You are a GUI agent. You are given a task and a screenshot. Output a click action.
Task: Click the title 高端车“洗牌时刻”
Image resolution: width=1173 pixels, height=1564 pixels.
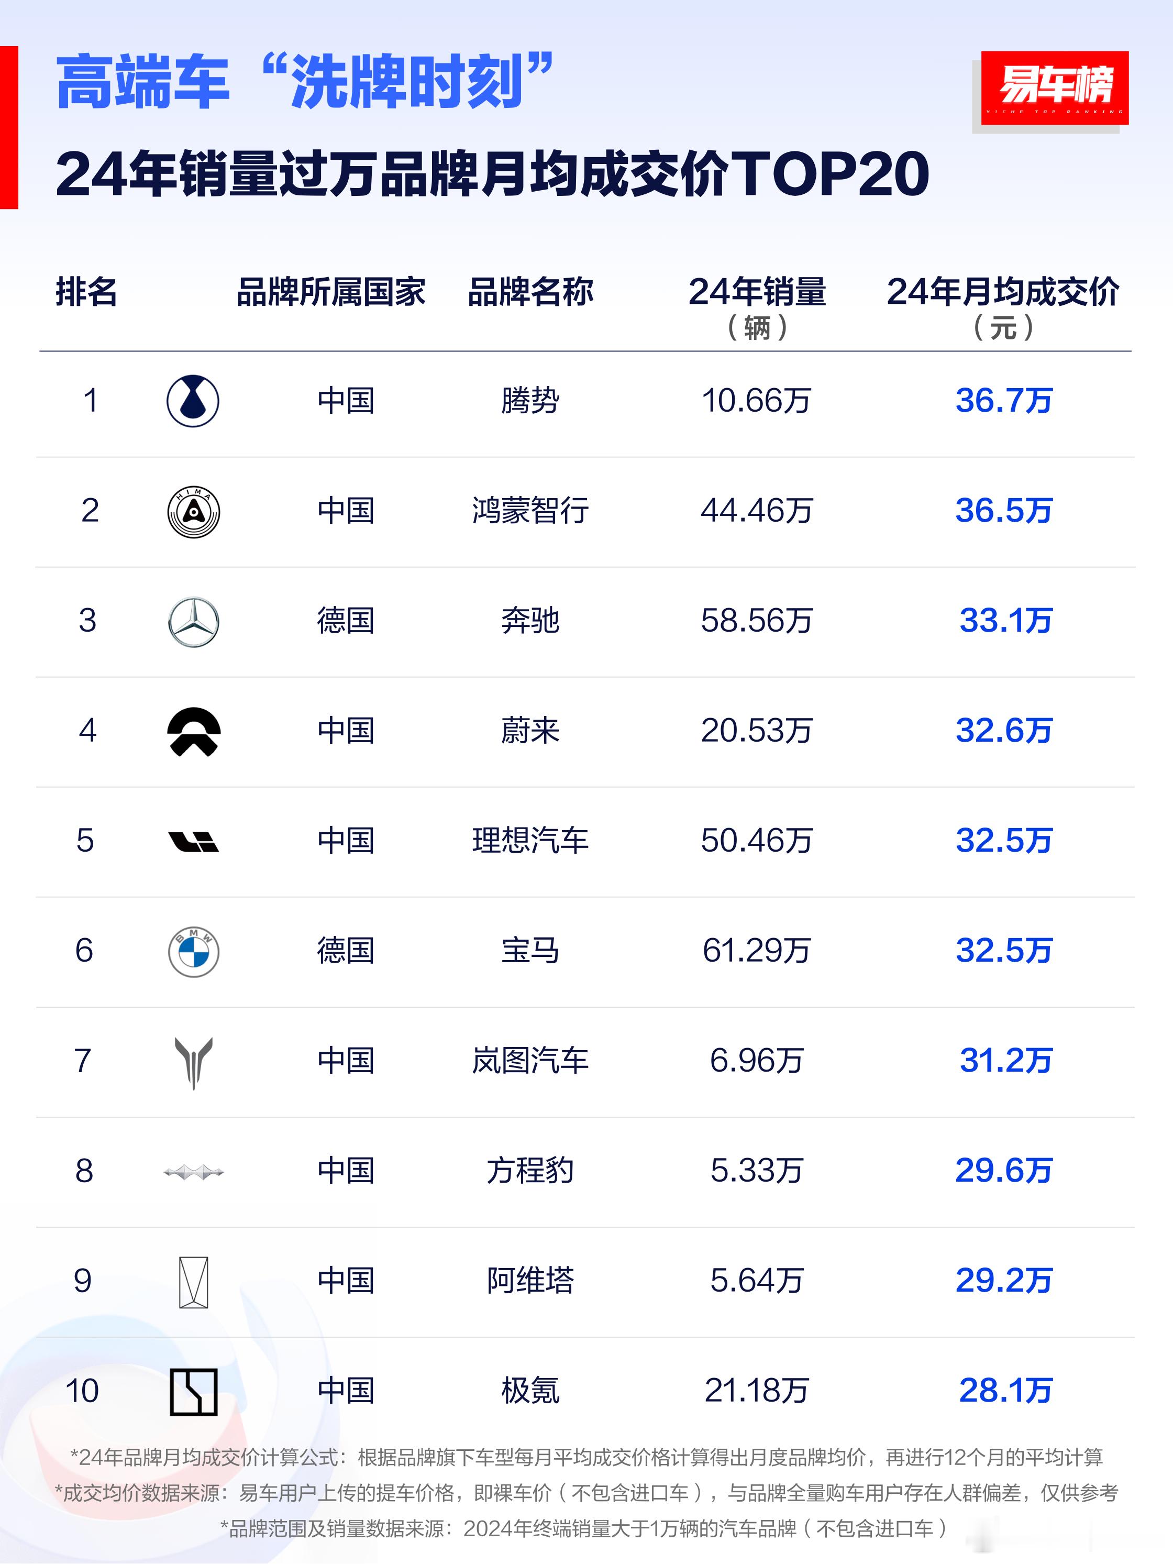tap(305, 81)
